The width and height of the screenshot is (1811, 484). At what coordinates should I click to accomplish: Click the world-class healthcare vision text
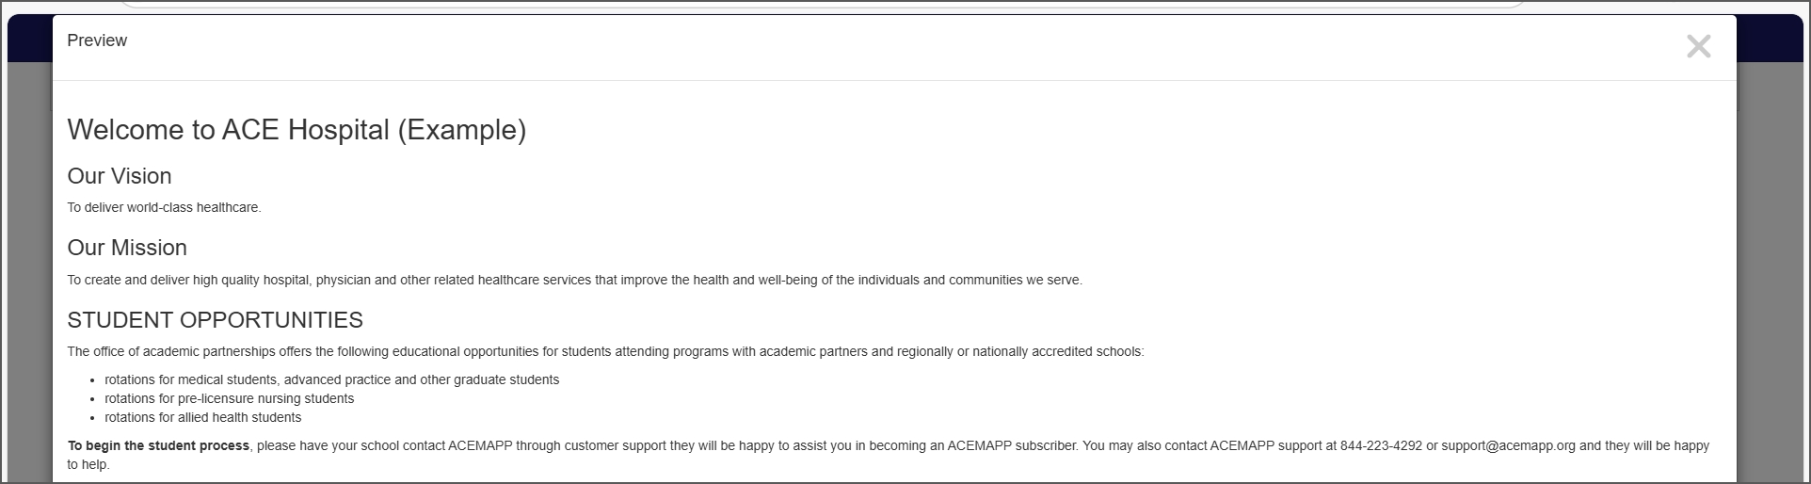pyautogui.click(x=164, y=207)
